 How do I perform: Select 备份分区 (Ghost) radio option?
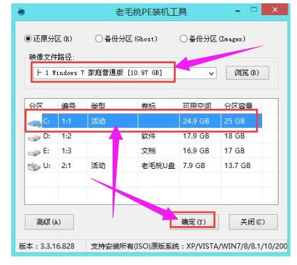point(99,39)
